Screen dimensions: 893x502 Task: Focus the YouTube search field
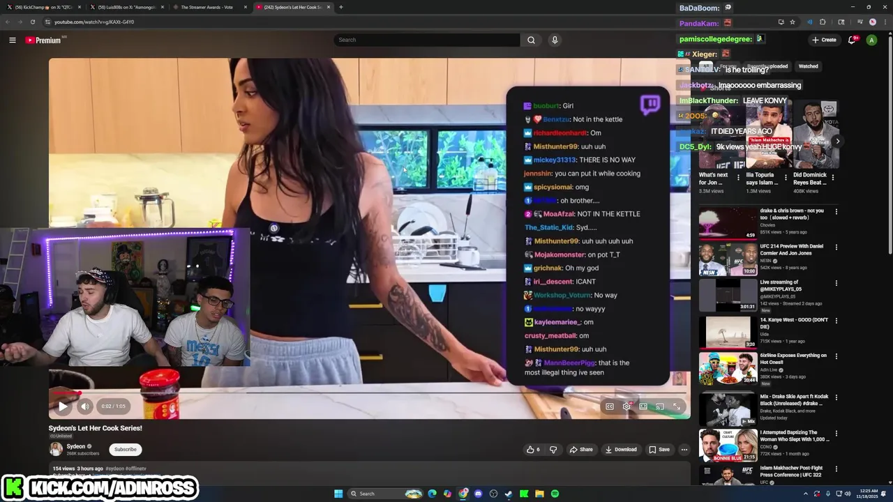tap(427, 40)
